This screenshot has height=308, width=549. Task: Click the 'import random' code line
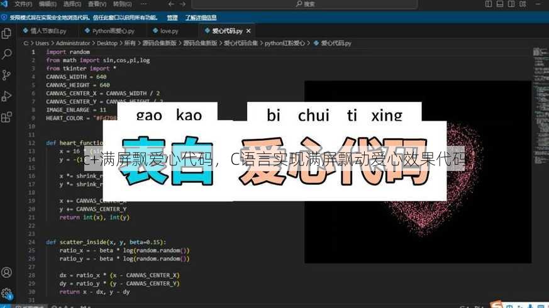click(x=68, y=52)
